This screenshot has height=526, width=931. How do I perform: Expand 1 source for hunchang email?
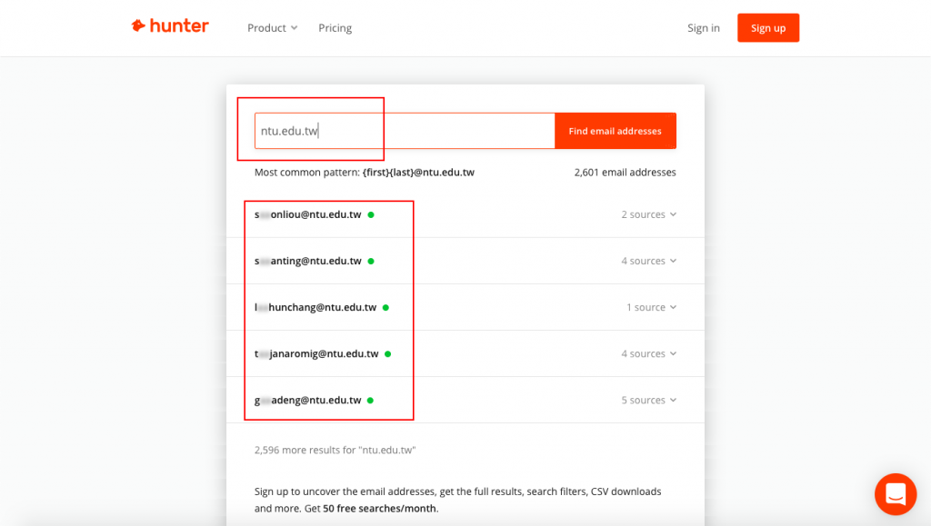click(x=651, y=307)
